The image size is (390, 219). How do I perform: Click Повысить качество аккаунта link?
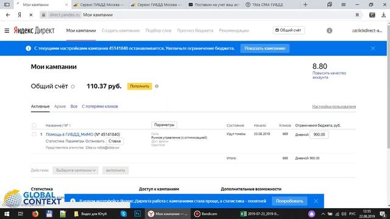click(329, 75)
